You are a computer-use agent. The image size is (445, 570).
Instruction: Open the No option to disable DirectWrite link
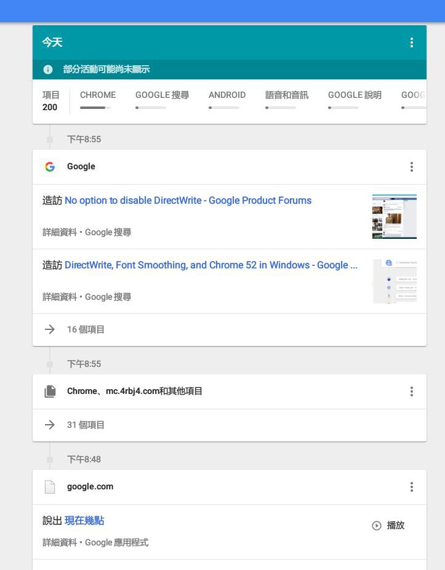coord(188,201)
